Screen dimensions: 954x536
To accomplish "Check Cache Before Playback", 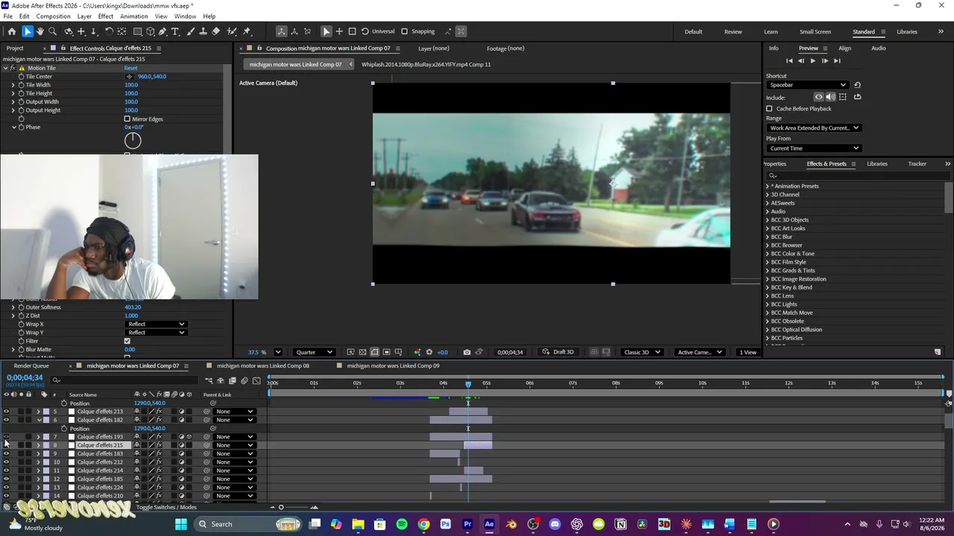I will coord(769,109).
